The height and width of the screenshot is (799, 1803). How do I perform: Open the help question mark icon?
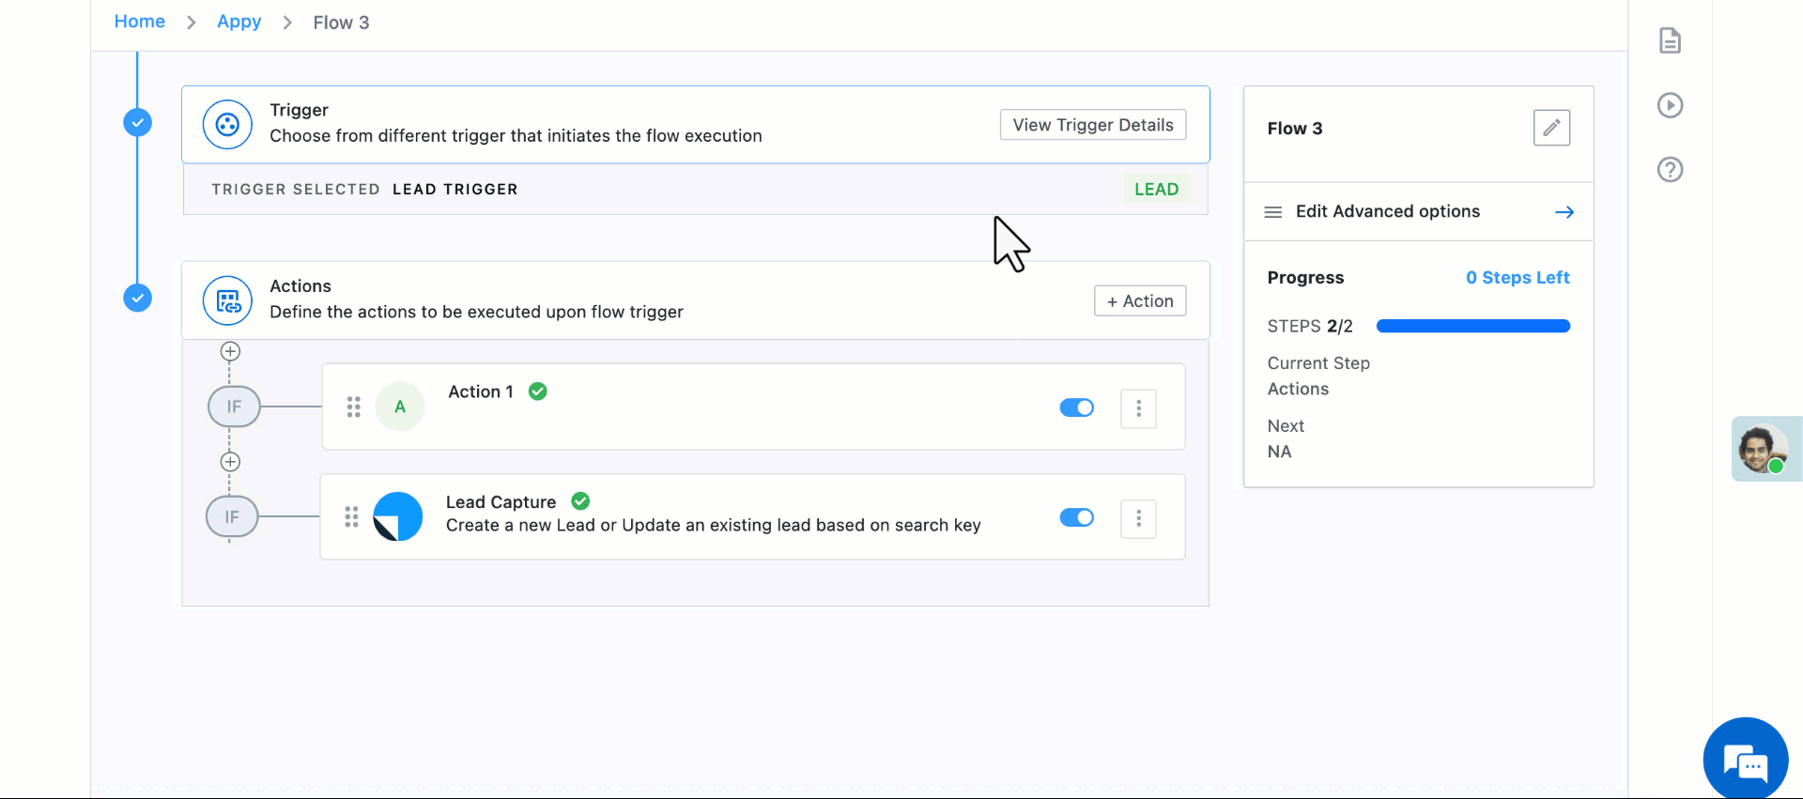click(x=1670, y=170)
